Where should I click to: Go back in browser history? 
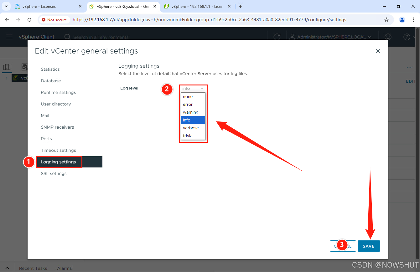click(x=7, y=20)
